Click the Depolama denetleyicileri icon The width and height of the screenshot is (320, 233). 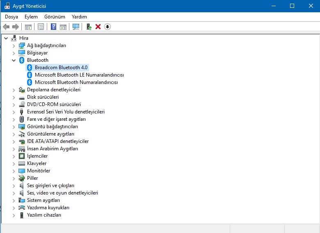pyautogui.click(x=22, y=90)
